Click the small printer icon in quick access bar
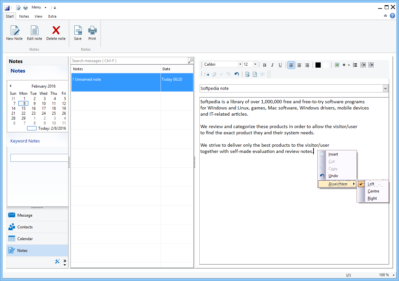Screen dimensions: 399x281 point(25,8)
